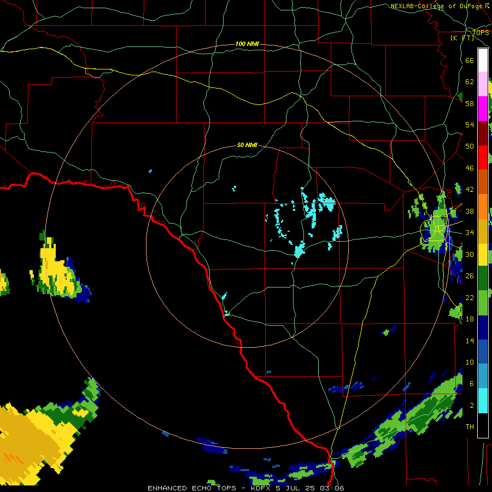The width and height of the screenshot is (492, 492).
Task: Click the legend value 14
Action: [470, 341]
